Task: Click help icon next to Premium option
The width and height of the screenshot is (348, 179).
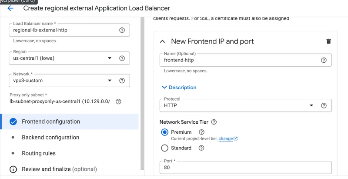Action: click(x=201, y=132)
